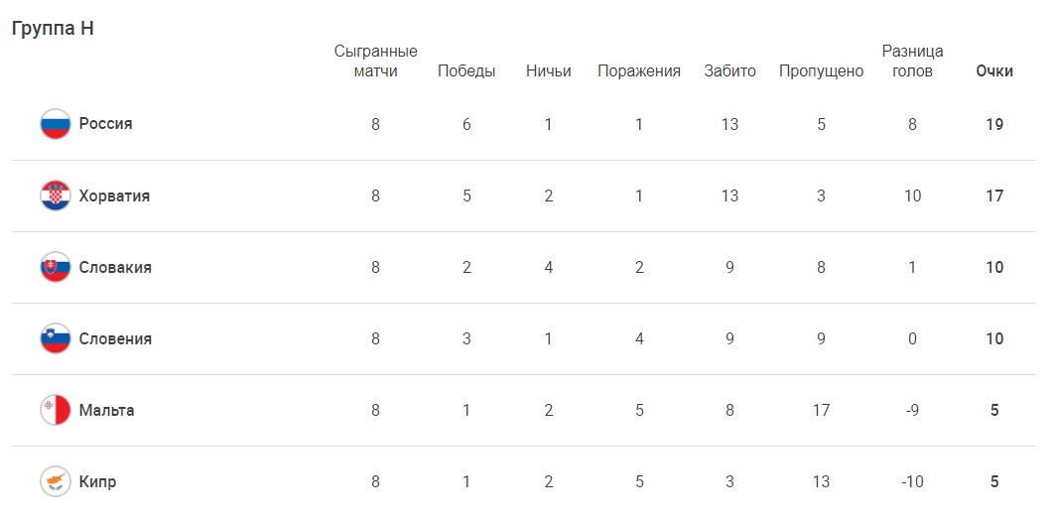
Task: Click the Cyprus flag icon
Action: coord(55,481)
